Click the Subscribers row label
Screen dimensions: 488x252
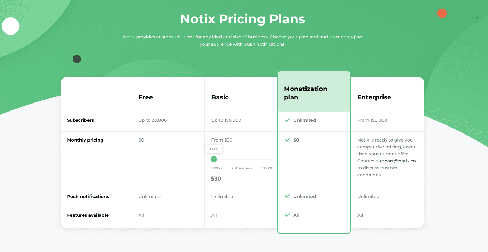coord(80,120)
